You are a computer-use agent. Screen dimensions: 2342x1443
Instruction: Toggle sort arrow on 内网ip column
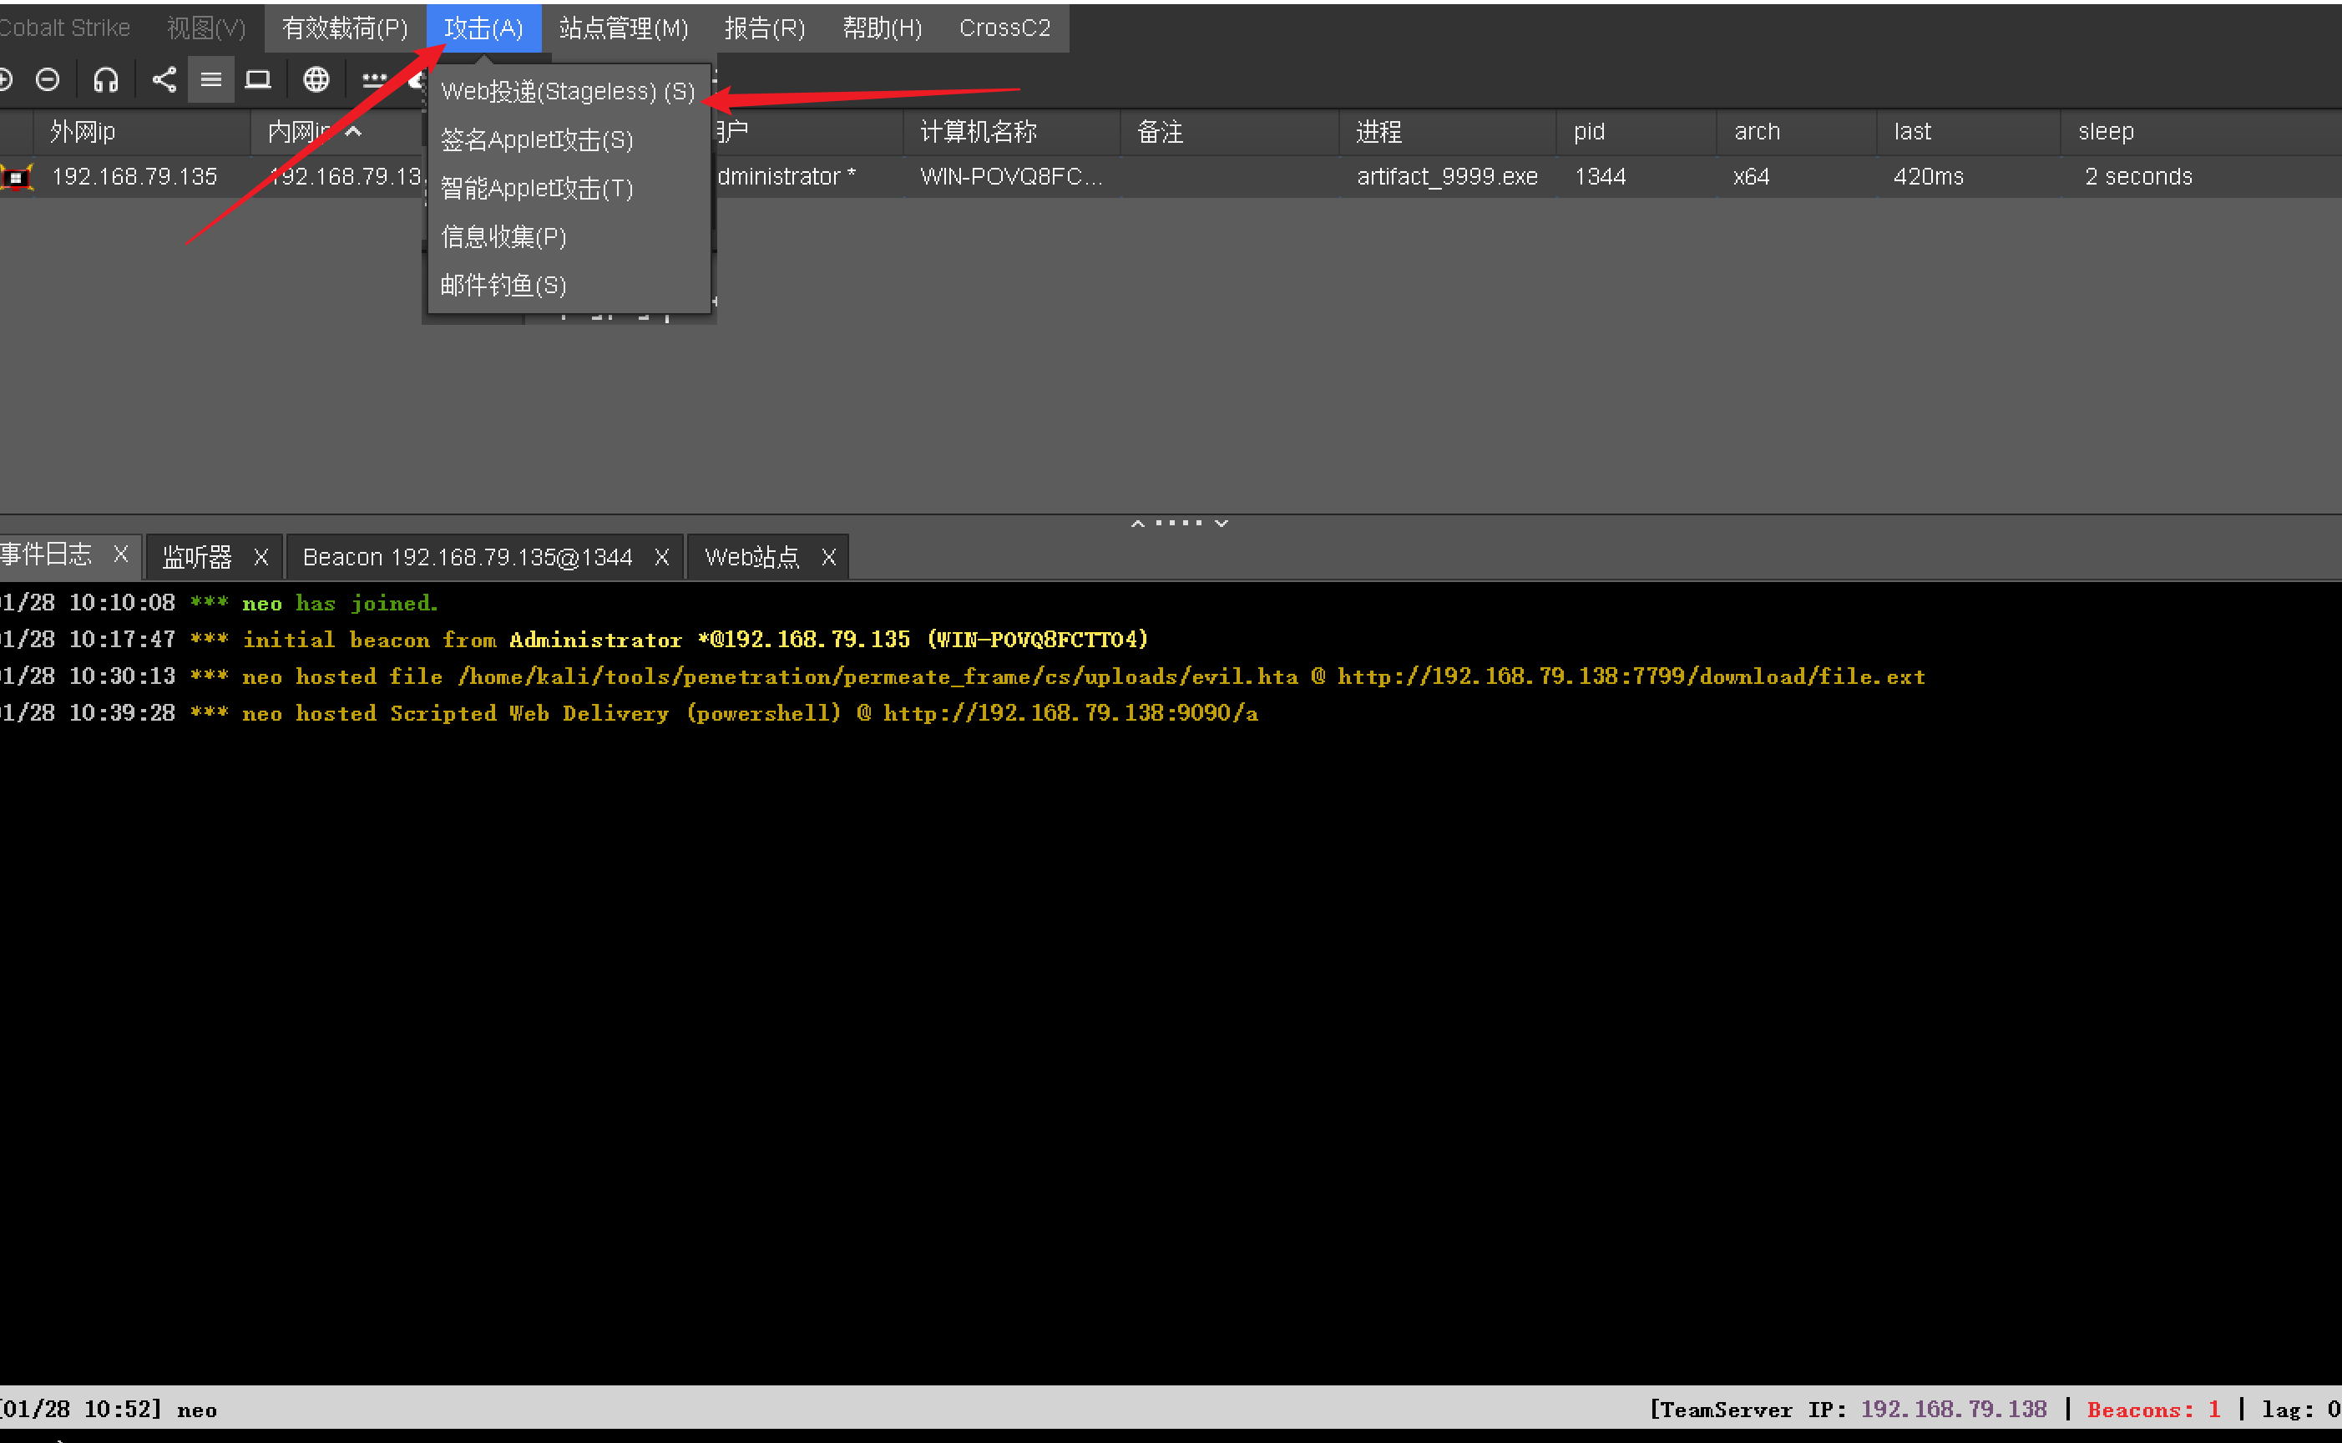coord(353,132)
